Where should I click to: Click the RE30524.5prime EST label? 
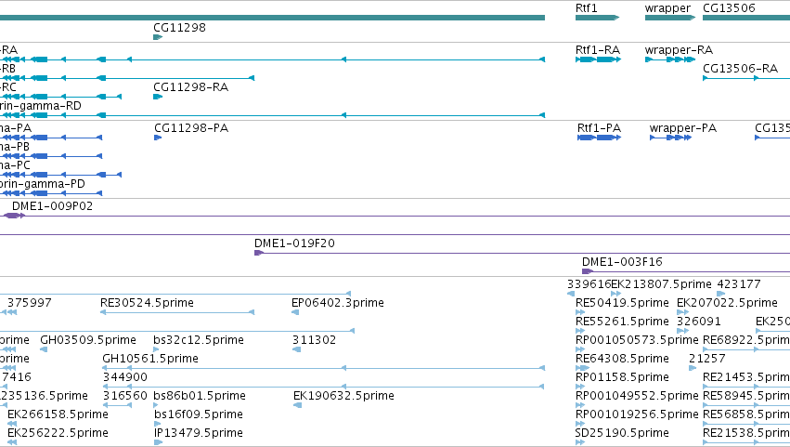click(147, 303)
